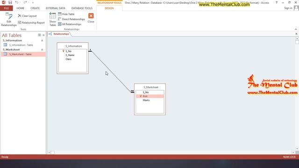Select Class field in S_Information table

click(72, 59)
